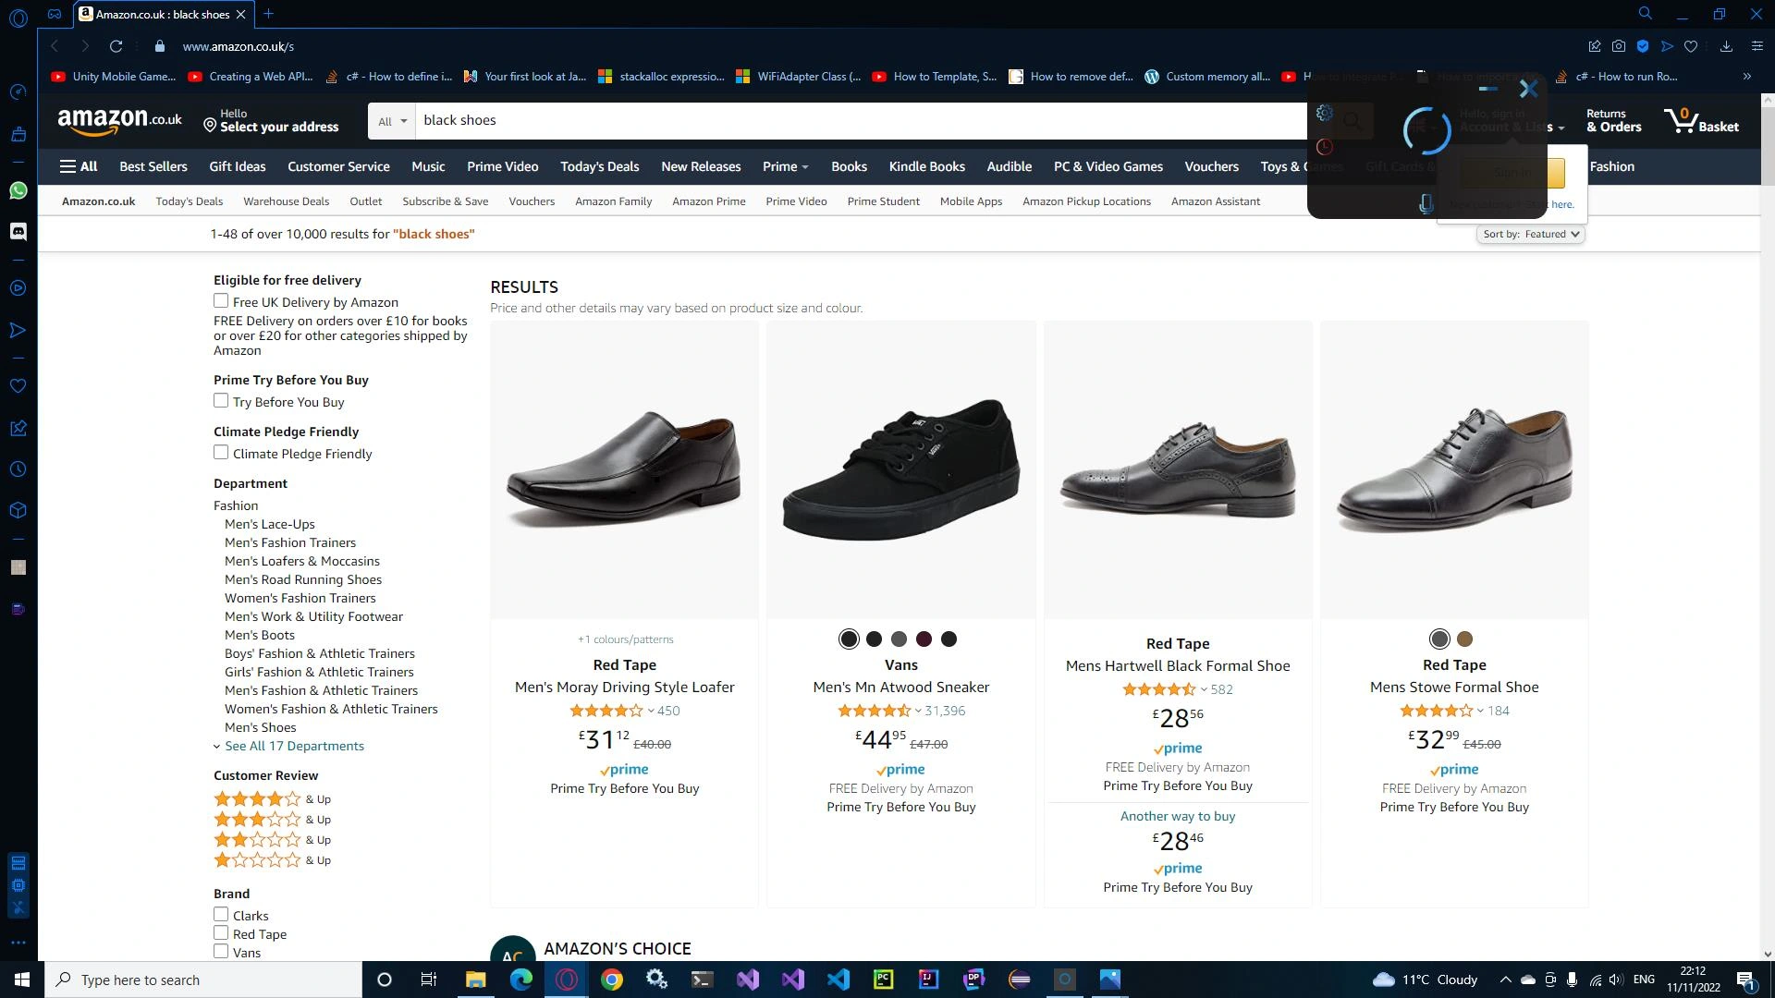This screenshot has width=1775, height=998.
Task: Reload the current page
Action: [x=116, y=46]
